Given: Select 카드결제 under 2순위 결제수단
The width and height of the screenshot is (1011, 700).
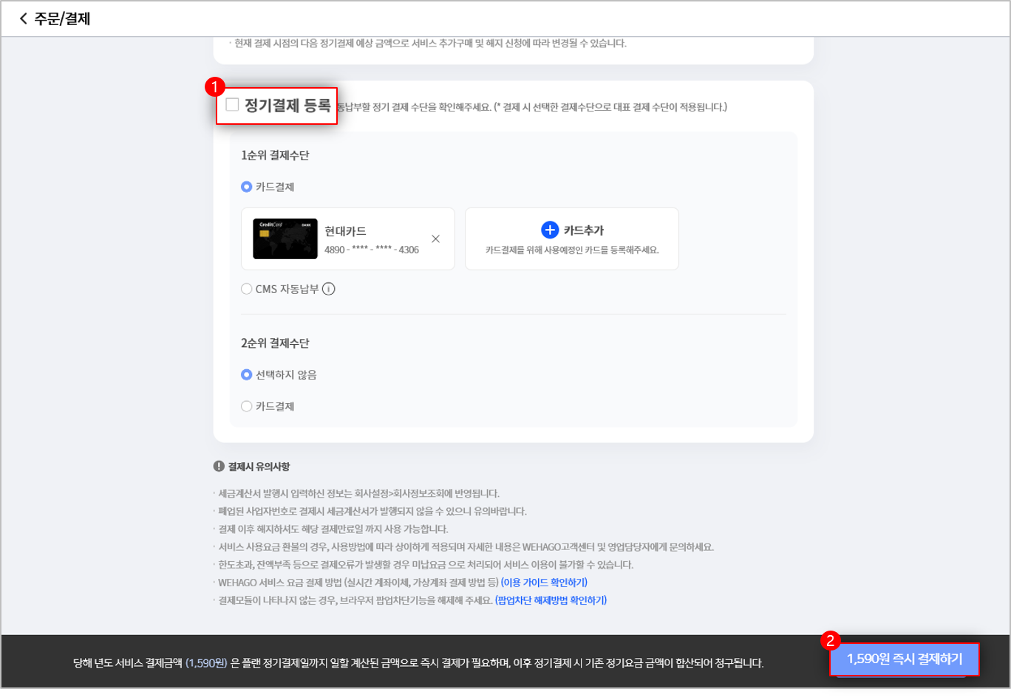Looking at the screenshot, I should (x=247, y=406).
